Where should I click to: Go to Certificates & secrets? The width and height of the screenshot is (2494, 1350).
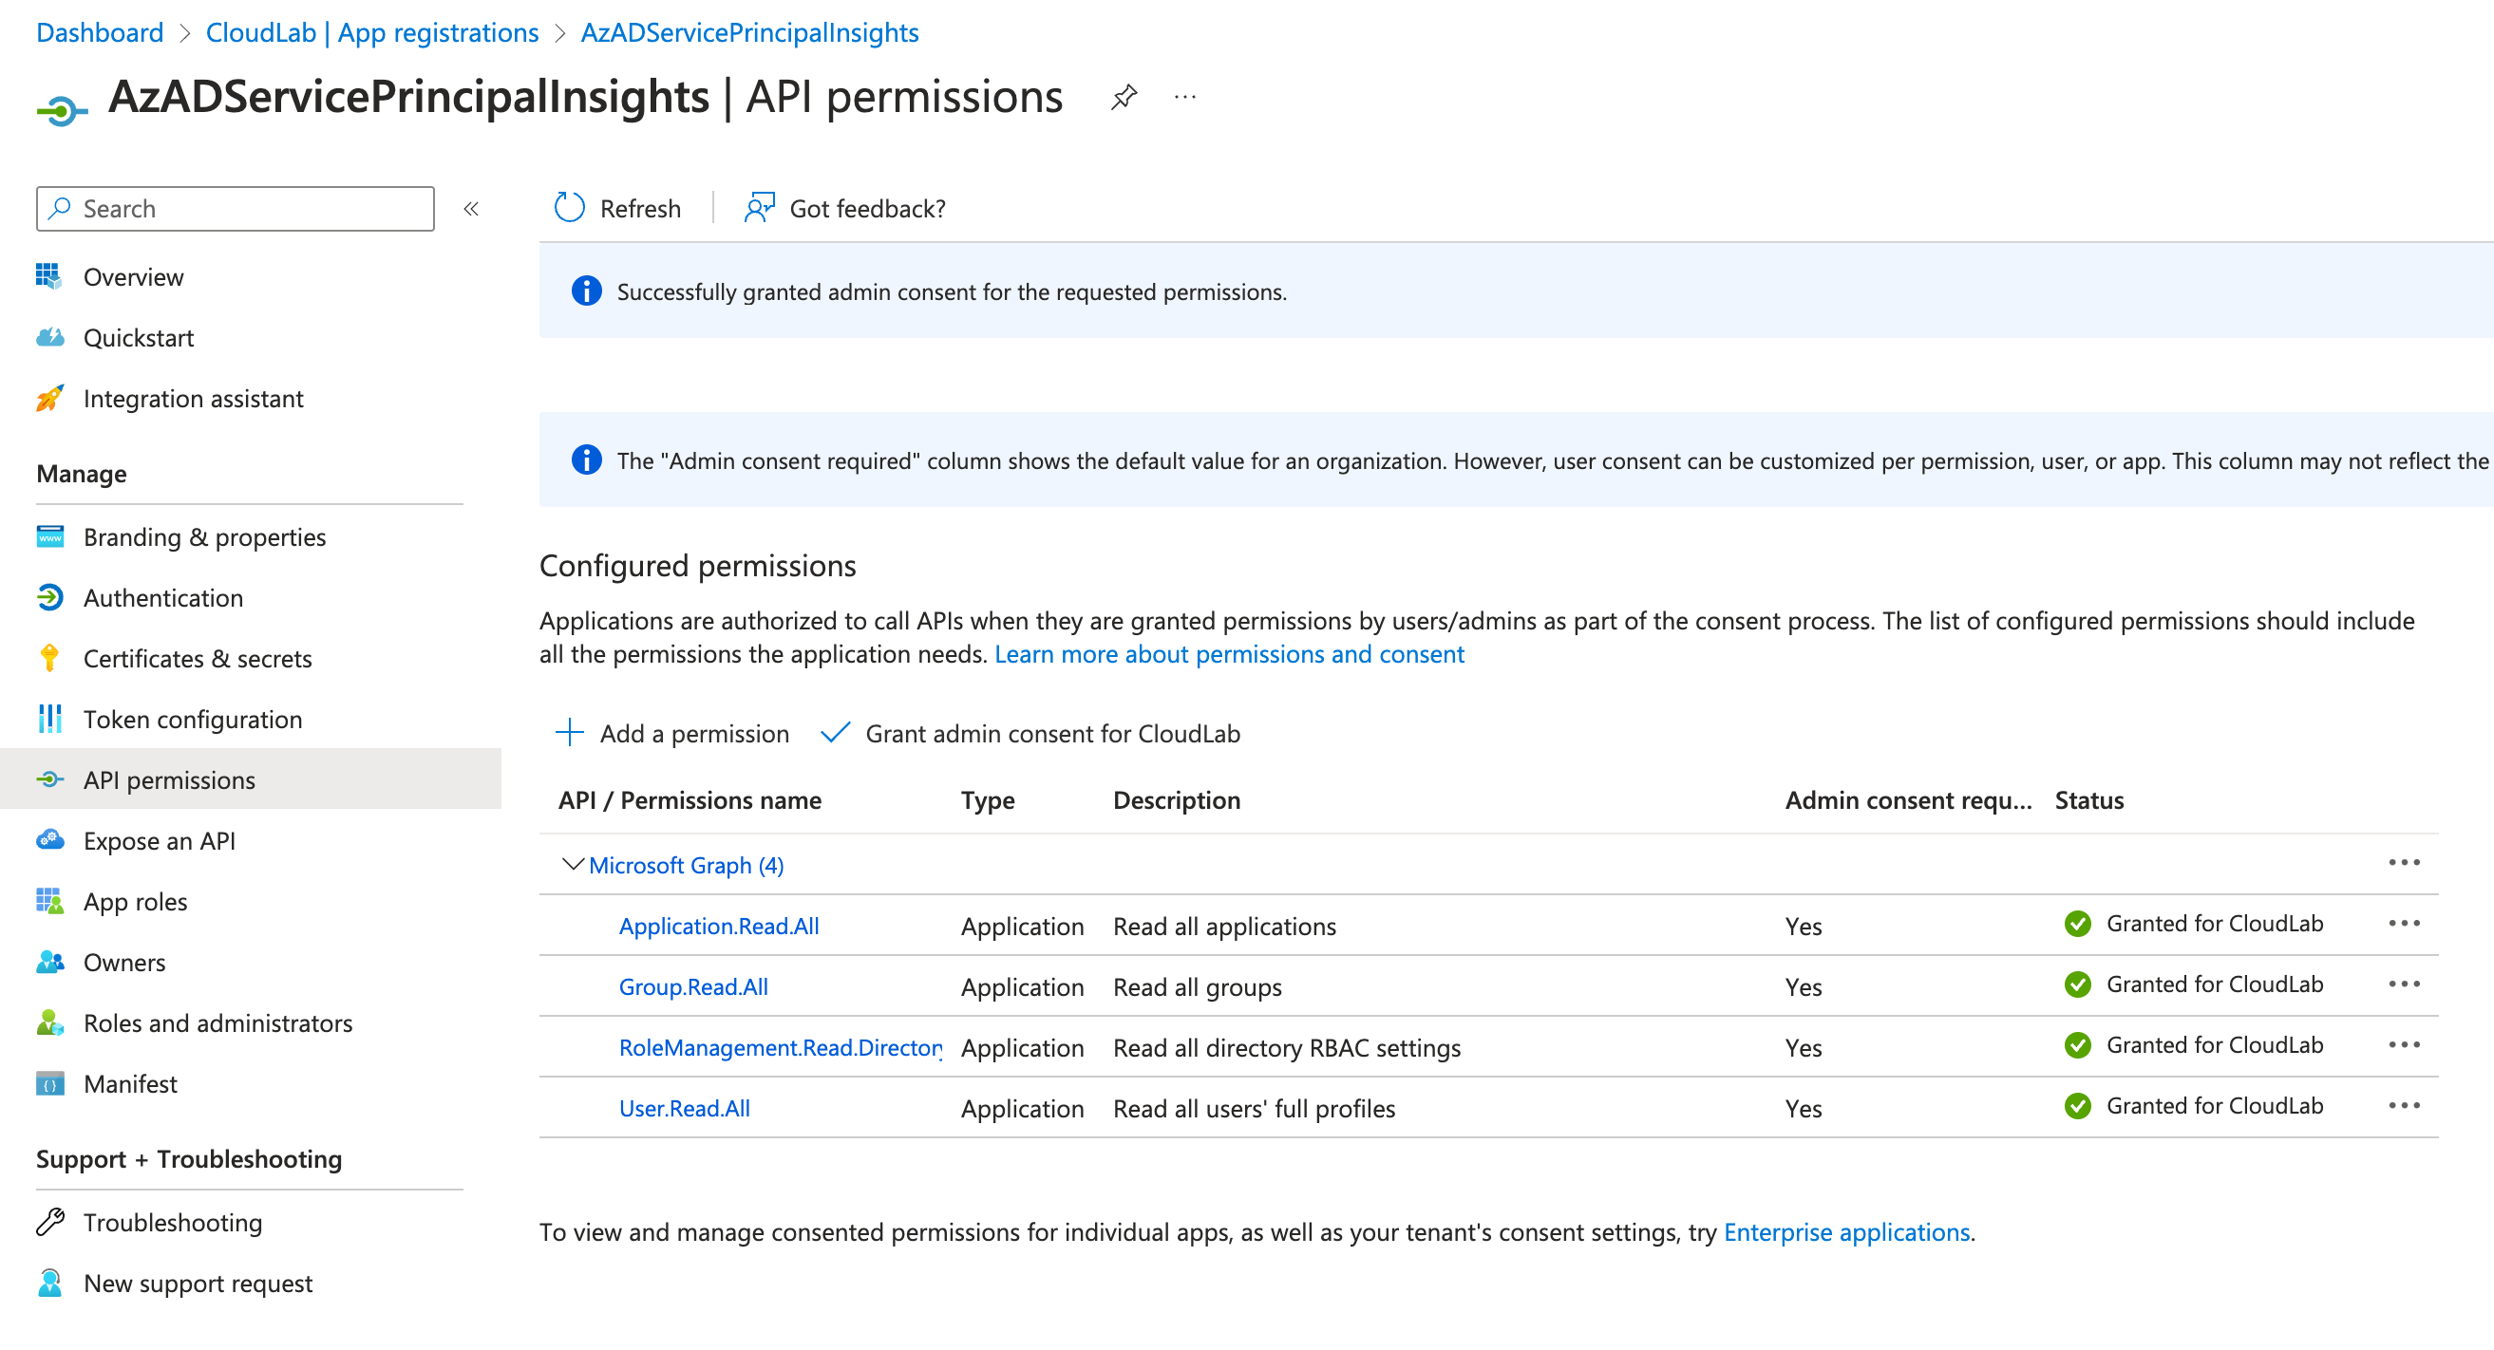point(198,659)
